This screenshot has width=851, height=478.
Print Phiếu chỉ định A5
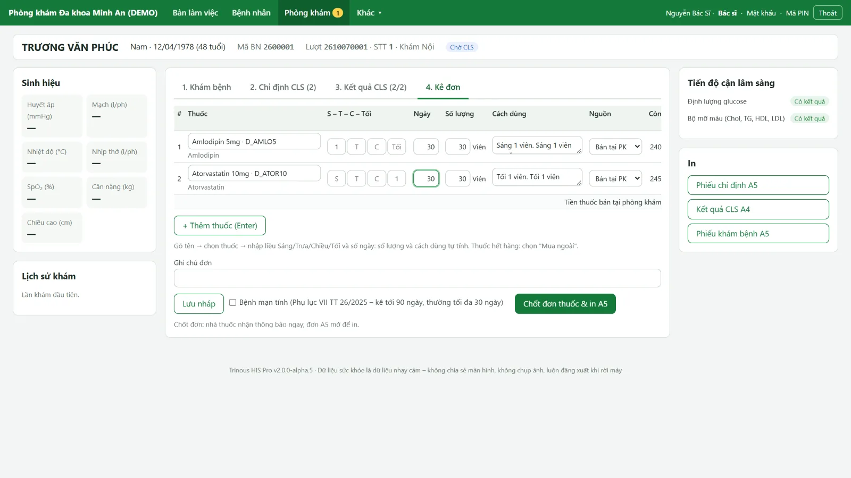[x=758, y=185]
